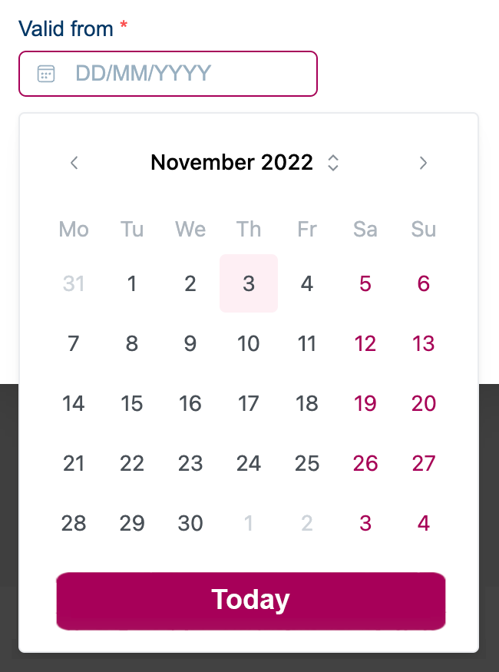Screen dimensions: 499x672
Task: Click the calendar icon in the date field
Action: click(46, 73)
